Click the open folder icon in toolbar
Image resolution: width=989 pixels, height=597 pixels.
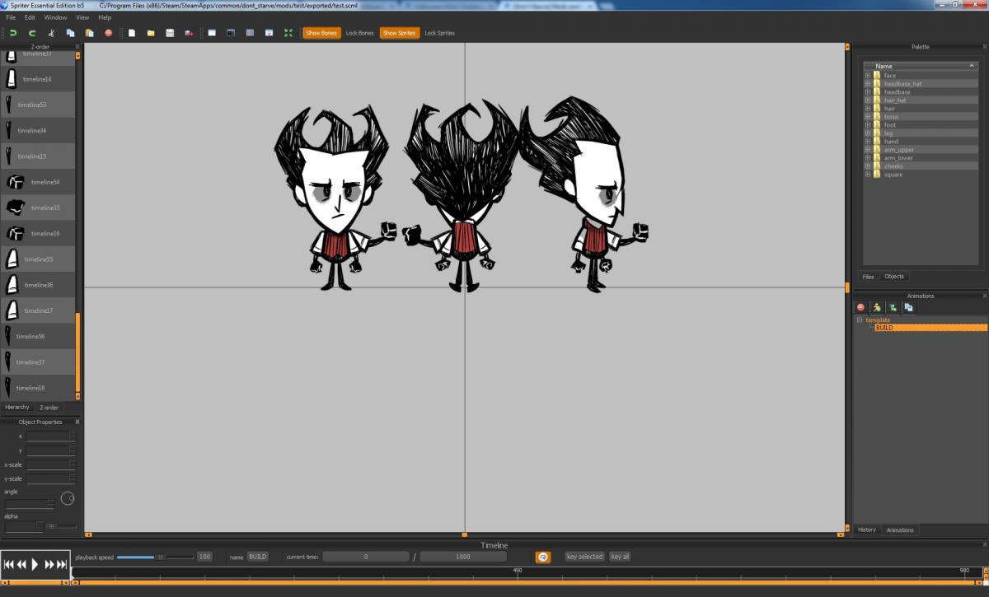coord(151,33)
